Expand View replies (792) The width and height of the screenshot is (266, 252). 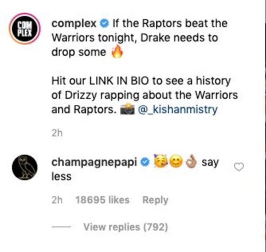[x=126, y=227]
